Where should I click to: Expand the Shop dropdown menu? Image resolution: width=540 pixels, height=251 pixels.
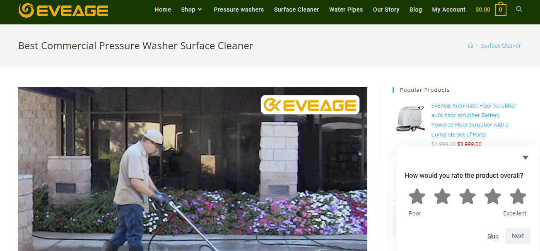tap(191, 10)
